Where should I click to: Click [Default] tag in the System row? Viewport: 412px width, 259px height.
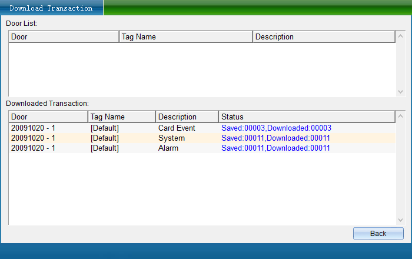[105, 138]
